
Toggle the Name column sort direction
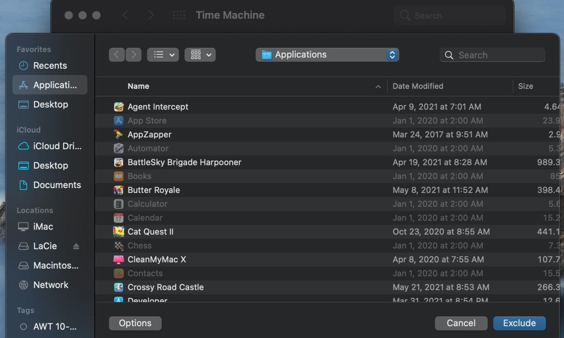tap(378, 87)
